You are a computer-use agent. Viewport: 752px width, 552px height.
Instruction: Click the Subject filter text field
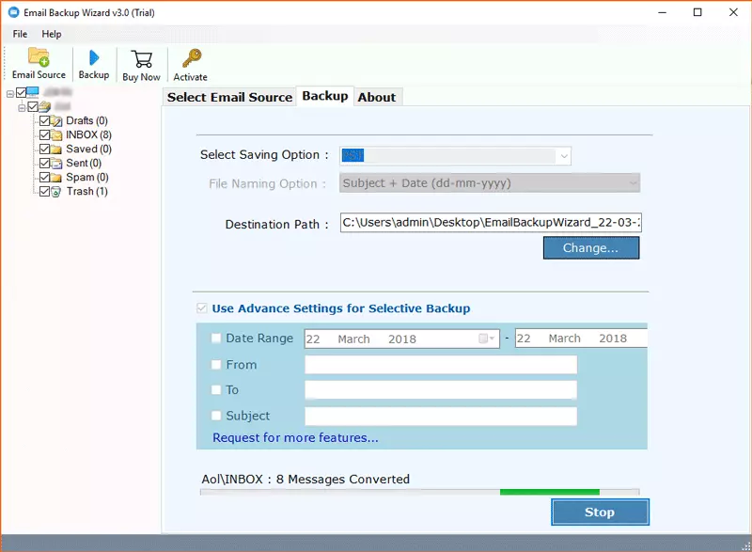[x=441, y=416]
